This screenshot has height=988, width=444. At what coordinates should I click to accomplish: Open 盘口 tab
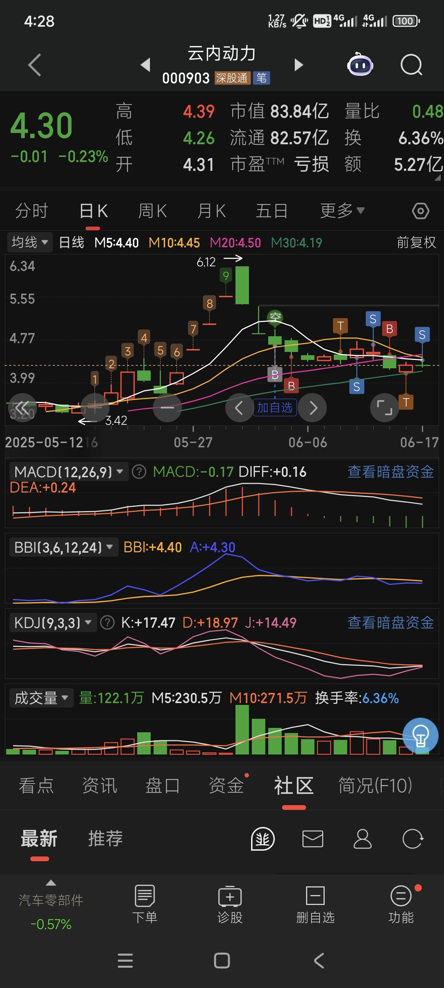point(163,785)
